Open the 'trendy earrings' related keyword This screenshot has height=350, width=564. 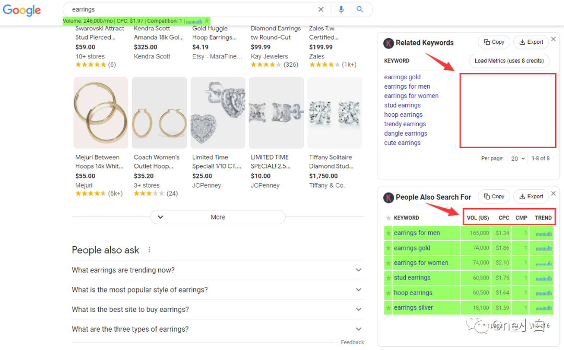pyautogui.click(x=405, y=124)
